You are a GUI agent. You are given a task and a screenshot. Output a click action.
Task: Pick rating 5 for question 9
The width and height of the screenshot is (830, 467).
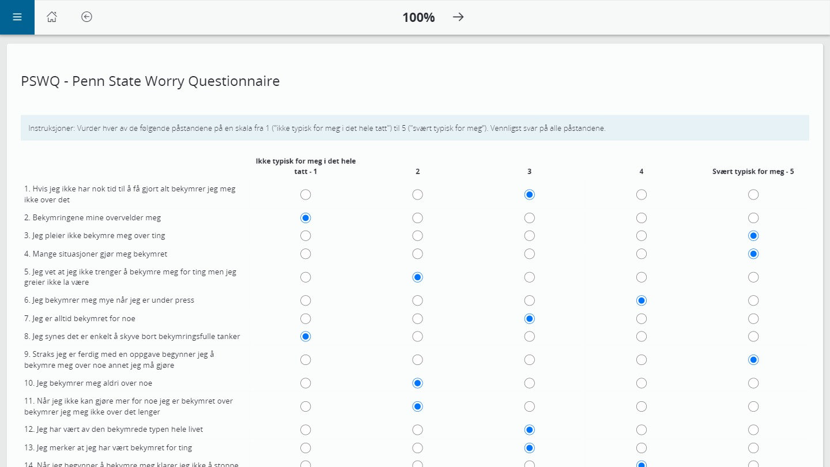click(753, 359)
